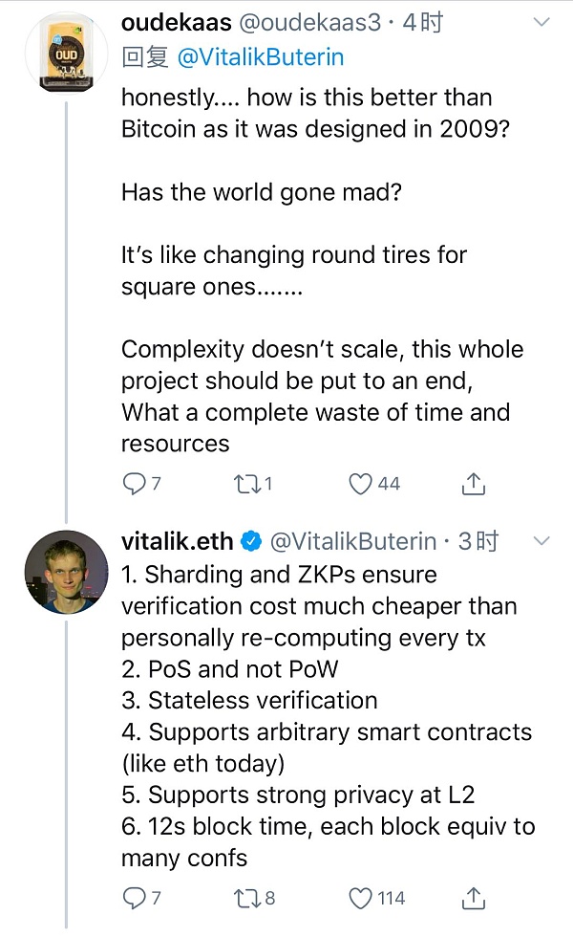Image resolution: width=573 pixels, height=937 pixels.
Task: Share oudekaas's tweet
Action: (x=473, y=484)
